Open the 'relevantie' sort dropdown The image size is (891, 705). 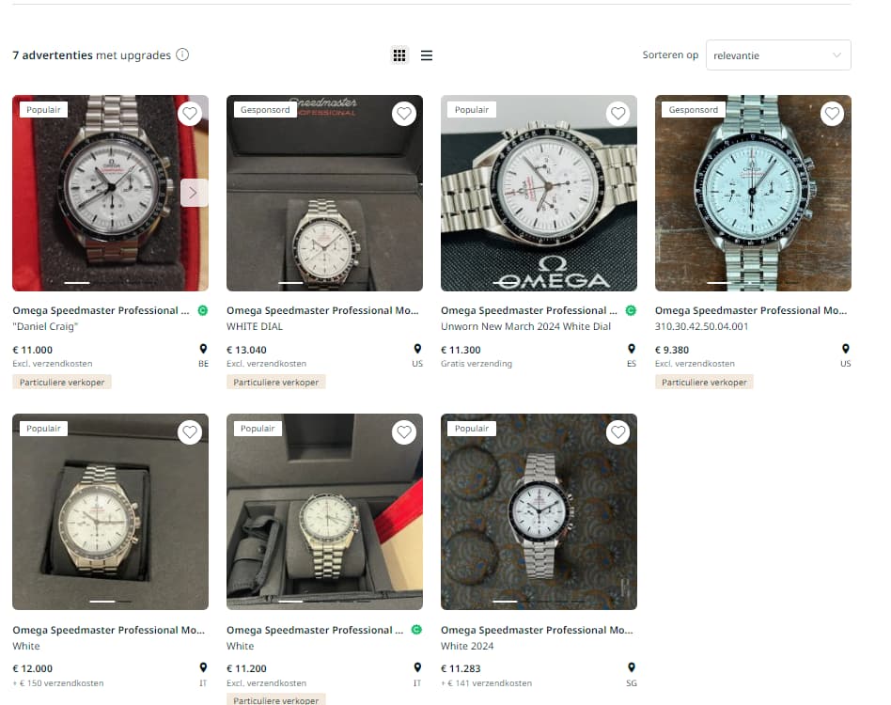[x=778, y=55]
